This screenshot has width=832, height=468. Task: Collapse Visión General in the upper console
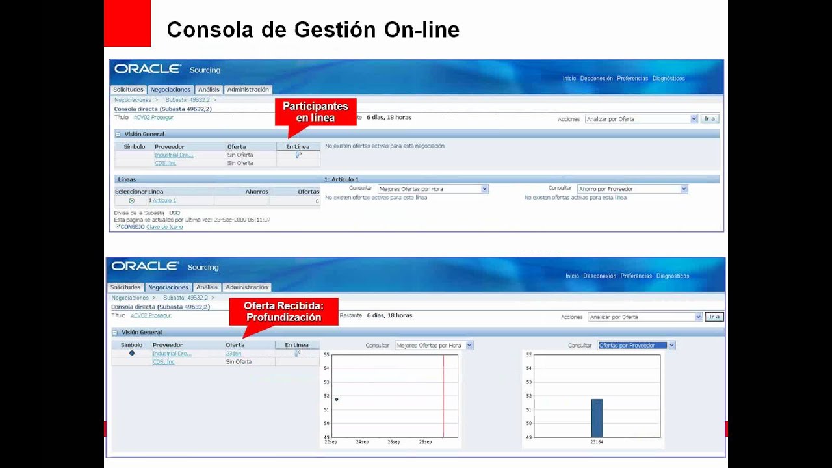pos(118,134)
